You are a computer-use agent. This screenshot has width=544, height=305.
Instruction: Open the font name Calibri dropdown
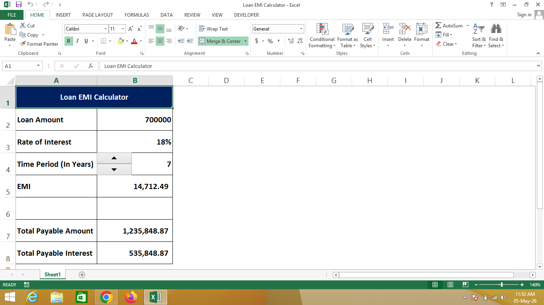tap(106, 29)
